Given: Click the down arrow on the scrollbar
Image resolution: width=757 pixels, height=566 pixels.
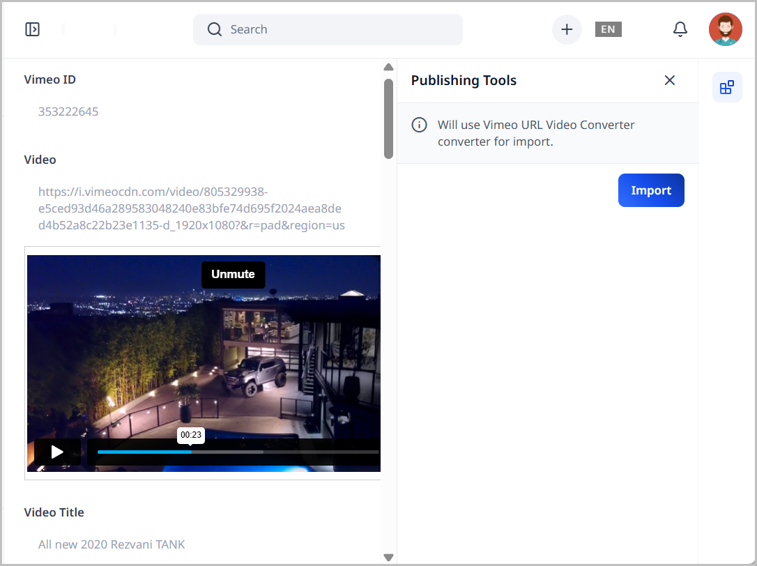Looking at the screenshot, I should click(x=388, y=557).
